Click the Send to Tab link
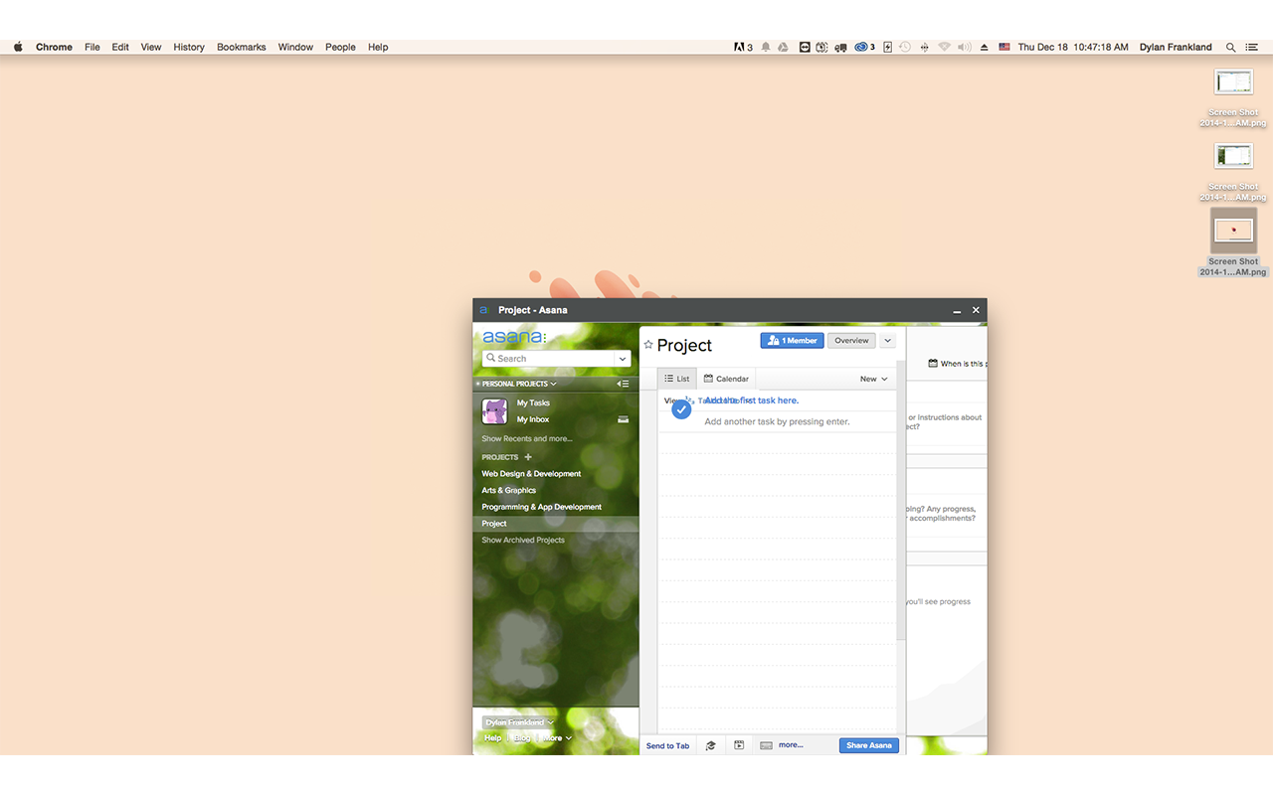Screen dimensions: 1273x795 [x=667, y=746]
